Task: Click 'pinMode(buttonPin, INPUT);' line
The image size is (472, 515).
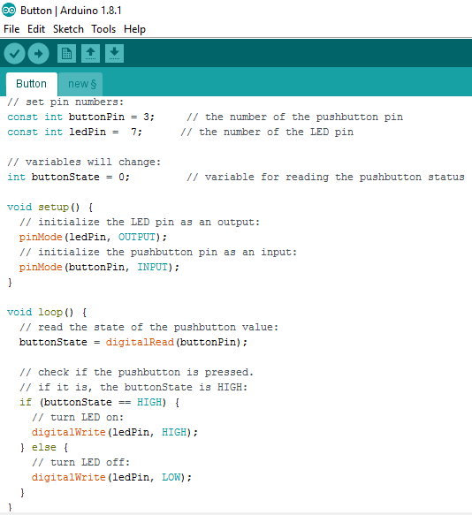Action: pyautogui.click(x=99, y=267)
